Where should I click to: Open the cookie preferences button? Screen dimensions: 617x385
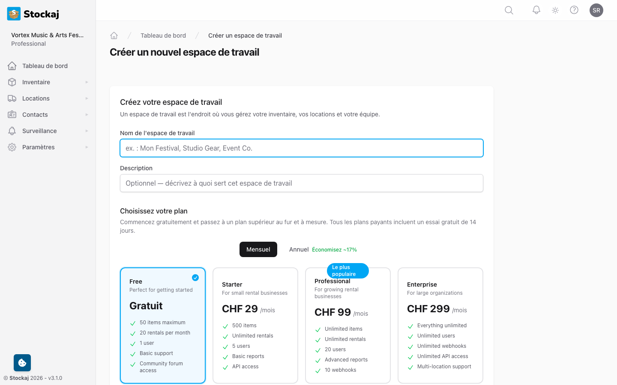pos(22,363)
